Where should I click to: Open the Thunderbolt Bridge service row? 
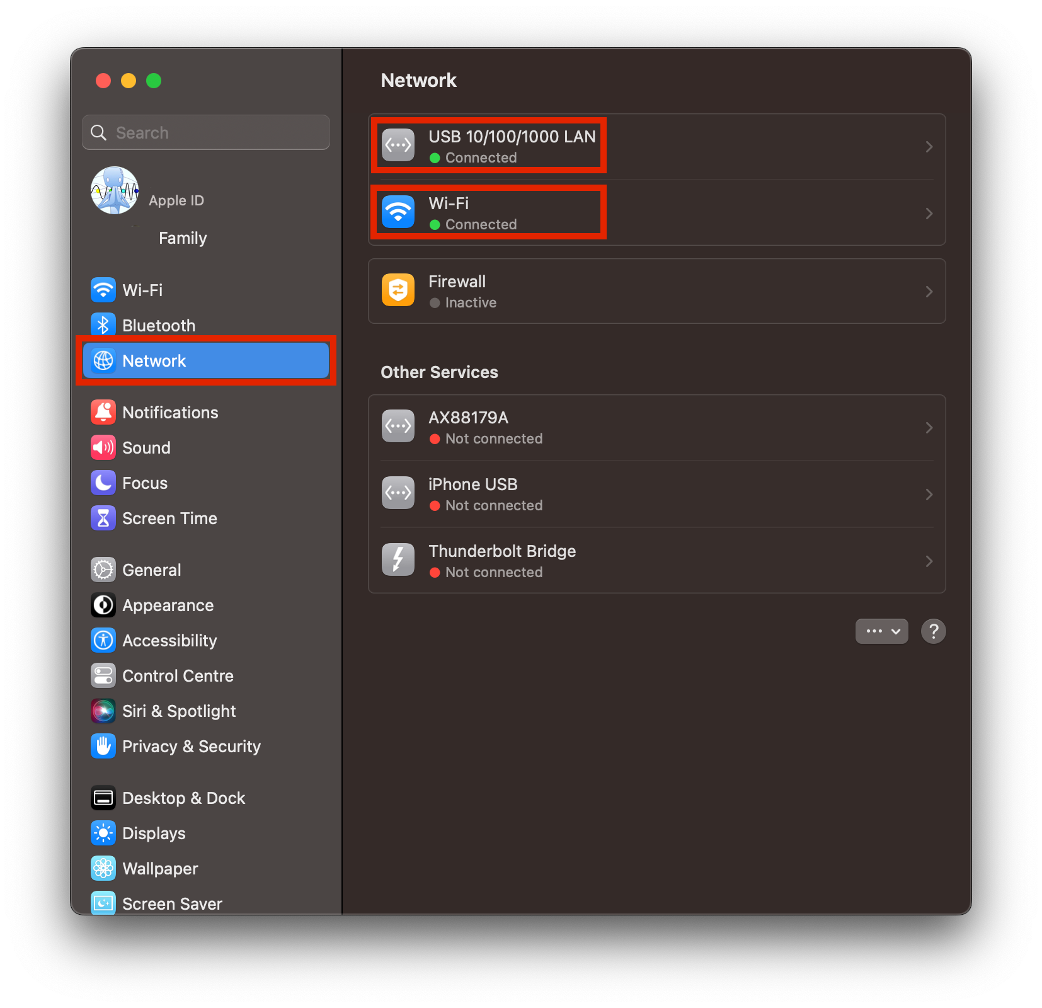click(x=655, y=561)
